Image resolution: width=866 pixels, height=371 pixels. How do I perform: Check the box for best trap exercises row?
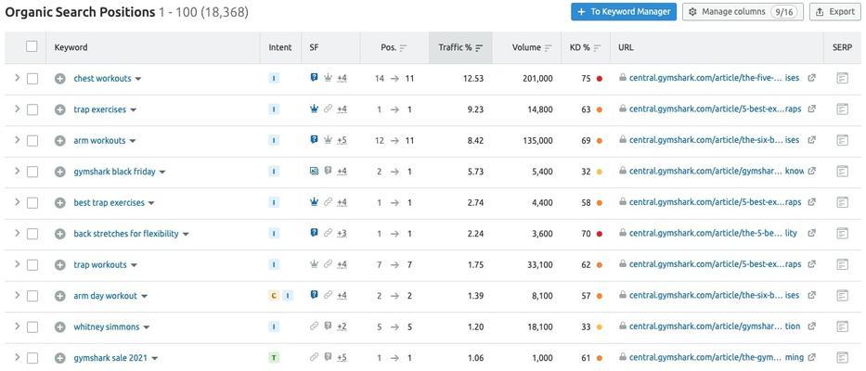pos(32,203)
